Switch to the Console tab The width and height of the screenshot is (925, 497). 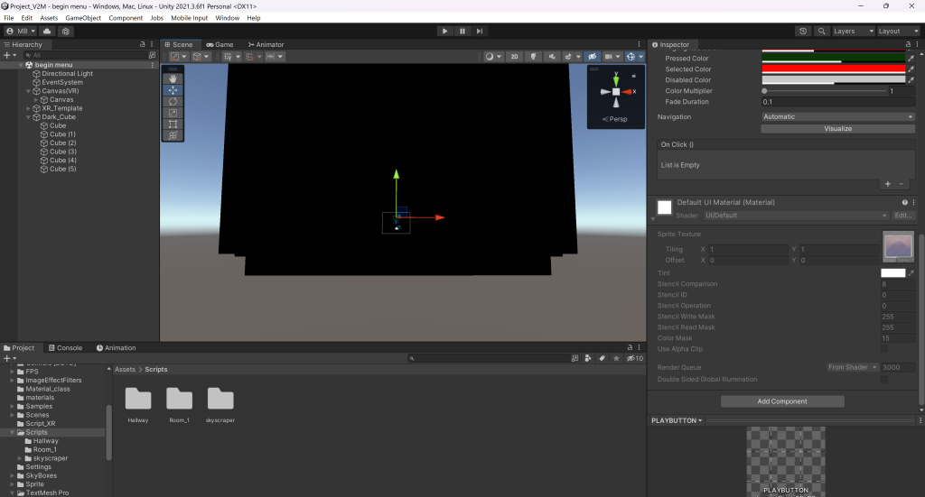coord(65,348)
